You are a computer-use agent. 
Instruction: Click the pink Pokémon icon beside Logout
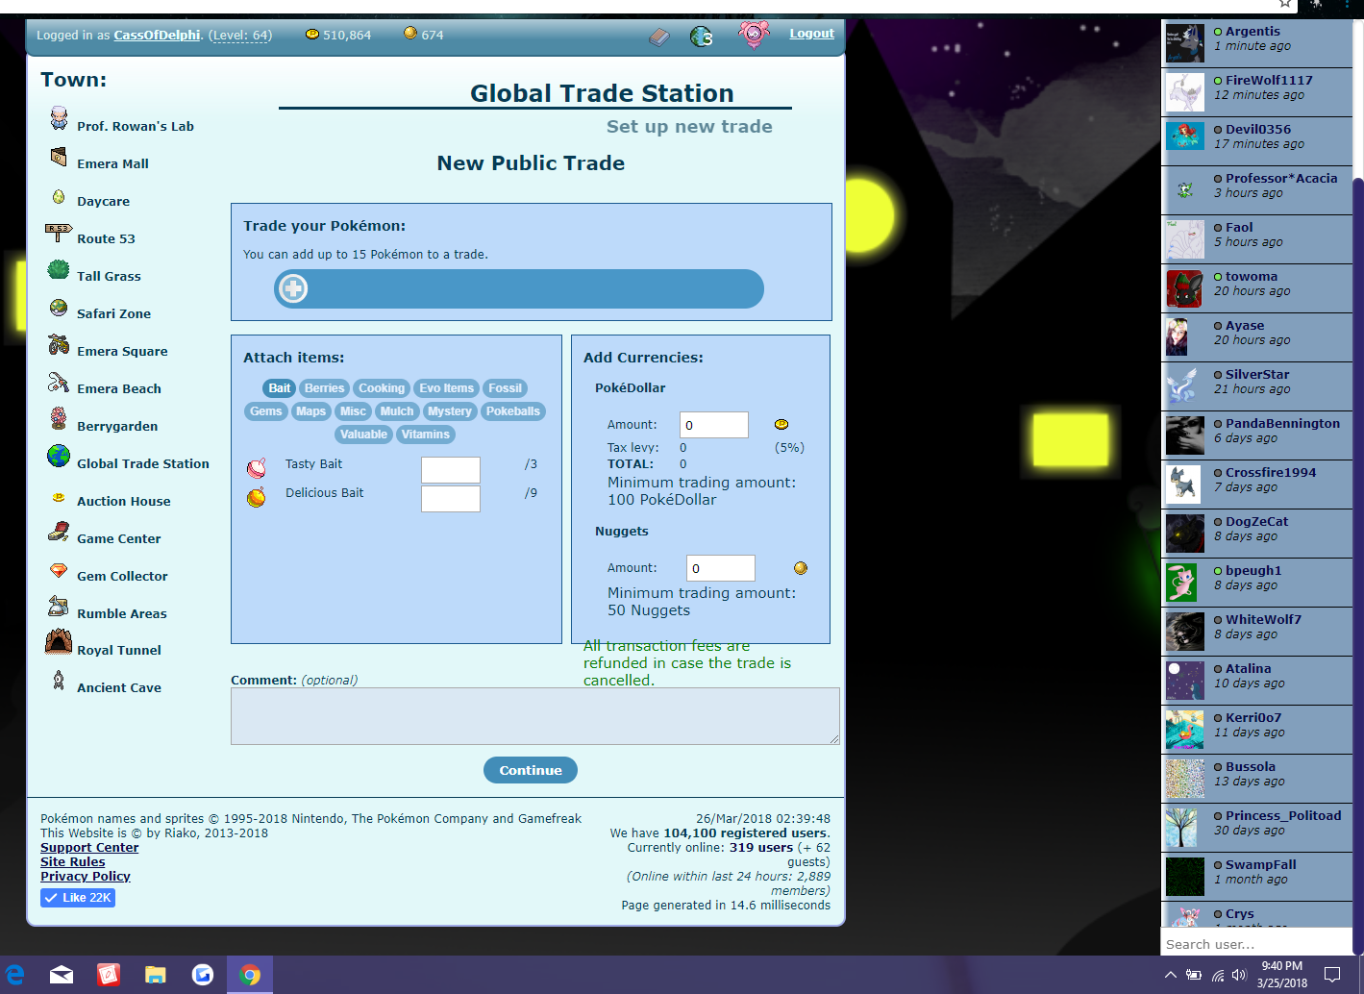[754, 35]
